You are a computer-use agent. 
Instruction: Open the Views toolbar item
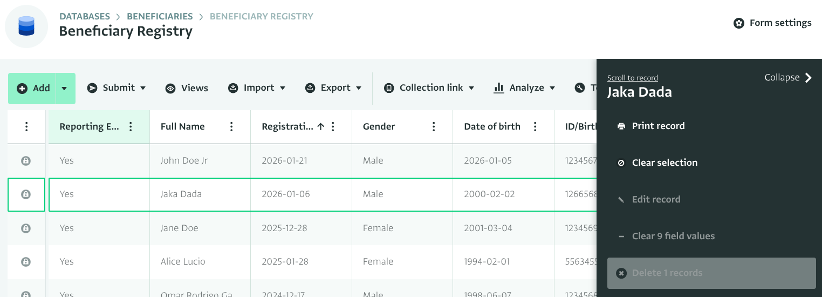(187, 88)
